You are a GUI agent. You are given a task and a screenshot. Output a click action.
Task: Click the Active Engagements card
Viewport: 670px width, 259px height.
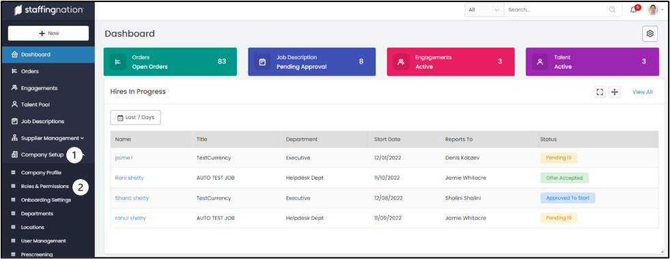[x=451, y=62]
